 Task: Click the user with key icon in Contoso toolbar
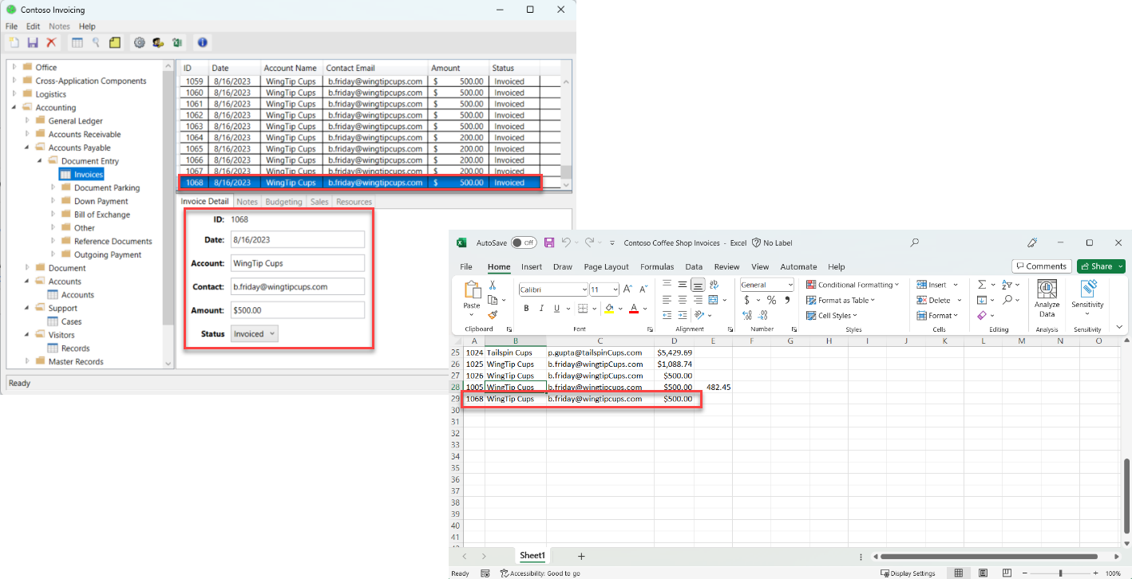[x=159, y=43]
